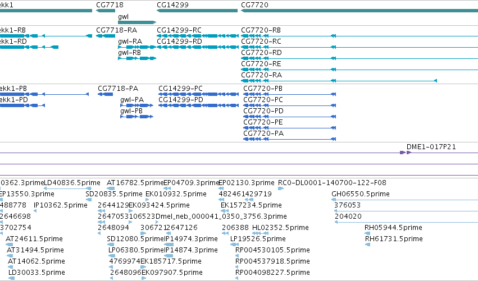
Task: Select the CG14299 gene label
Action: pyautogui.click(x=172, y=5)
